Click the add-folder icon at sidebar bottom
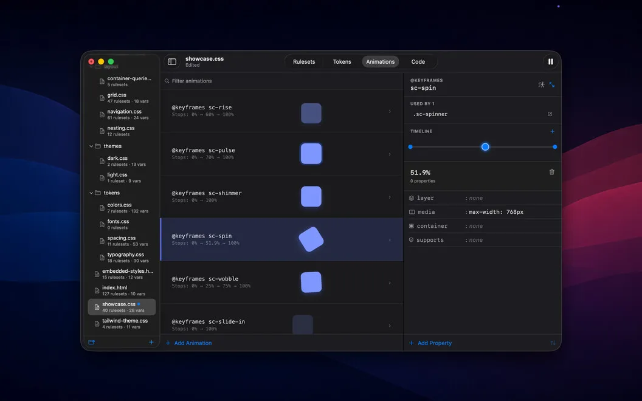 (x=91, y=343)
